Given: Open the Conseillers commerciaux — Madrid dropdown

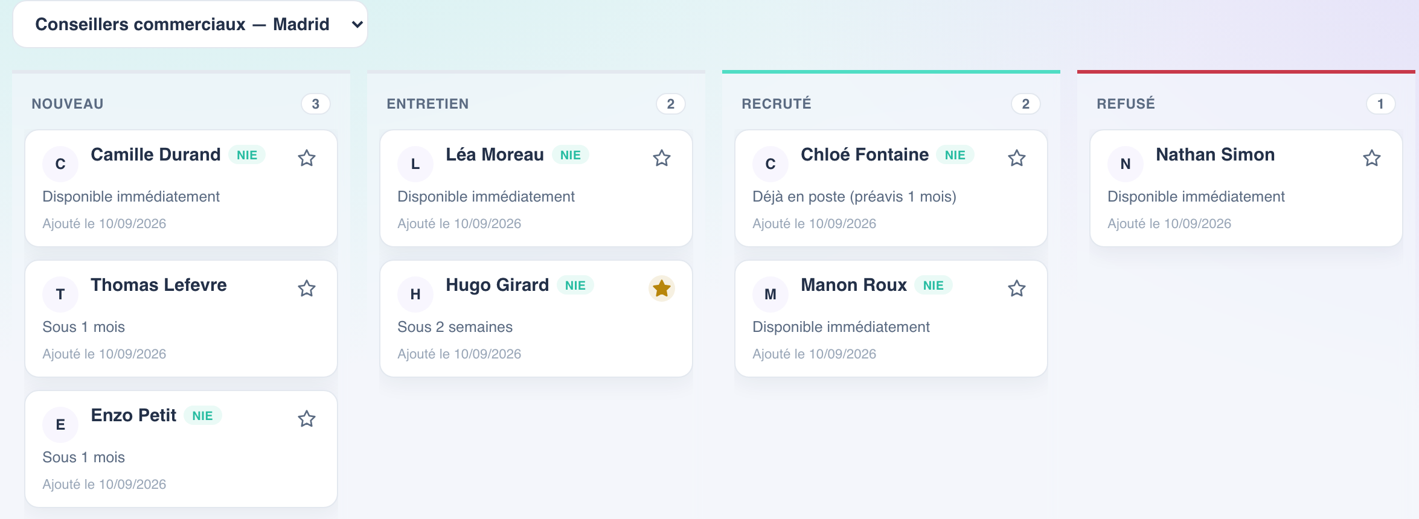Looking at the screenshot, I should coord(190,24).
